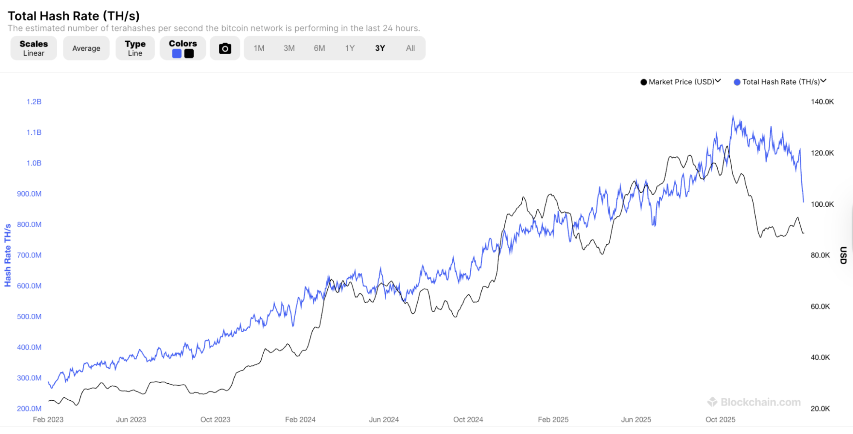This screenshot has height=434, width=853.
Task: Select the 6M time range
Action: [319, 48]
